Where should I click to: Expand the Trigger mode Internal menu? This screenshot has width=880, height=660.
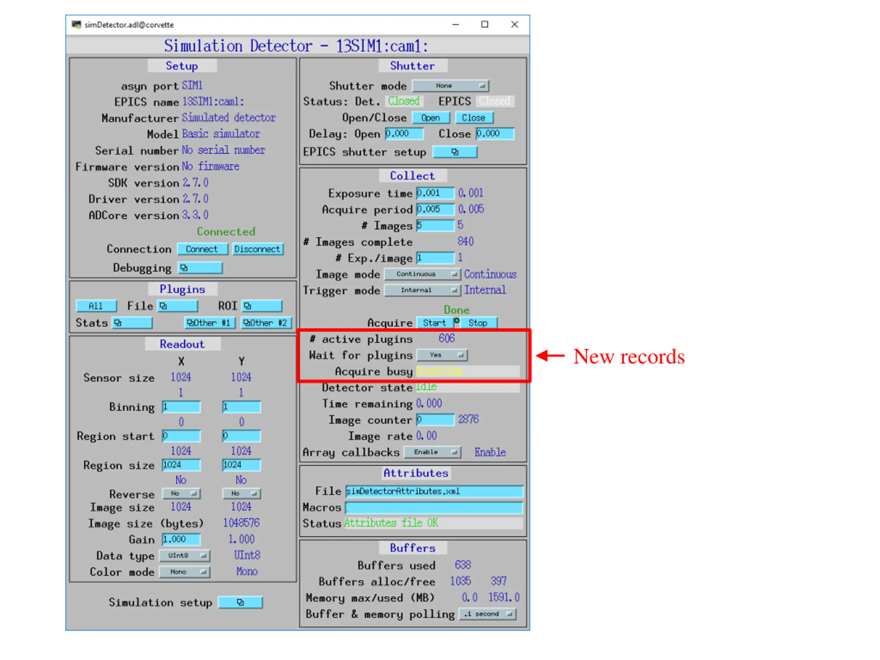pos(422,290)
